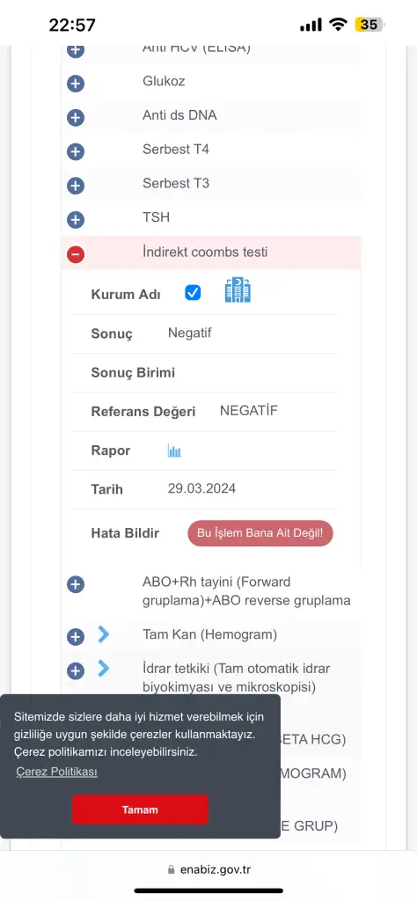417x901 pixels.
Task: Expand ABO+Rh tayini plus icon
Action: pos(76,584)
